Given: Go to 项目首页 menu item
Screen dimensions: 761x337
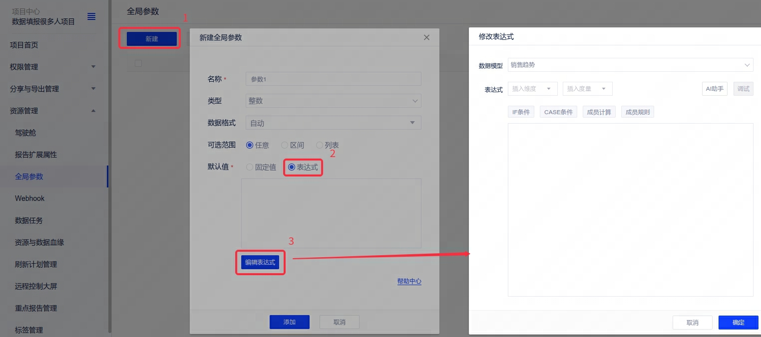Looking at the screenshot, I should 24,45.
